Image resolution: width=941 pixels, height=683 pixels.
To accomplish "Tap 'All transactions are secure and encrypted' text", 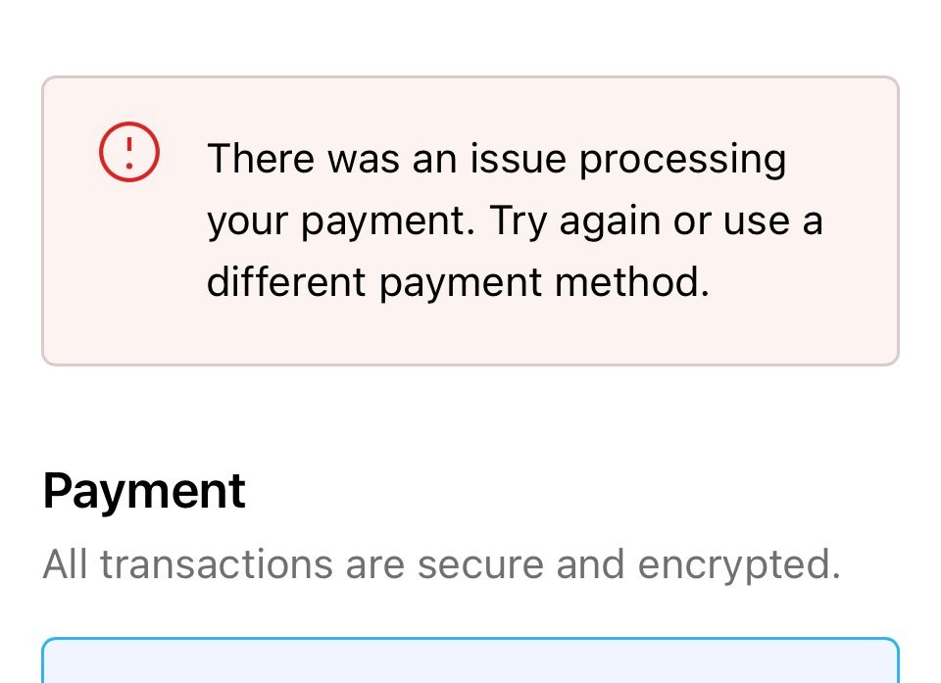I will 441,564.
